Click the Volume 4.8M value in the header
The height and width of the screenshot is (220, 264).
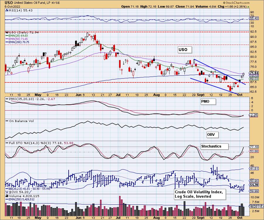pos(206,6)
